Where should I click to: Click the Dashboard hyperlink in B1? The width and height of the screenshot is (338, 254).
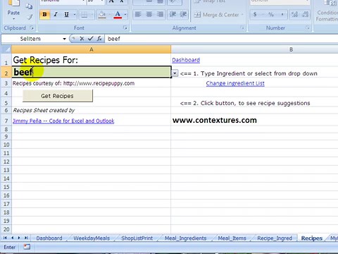[x=186, y=60]
